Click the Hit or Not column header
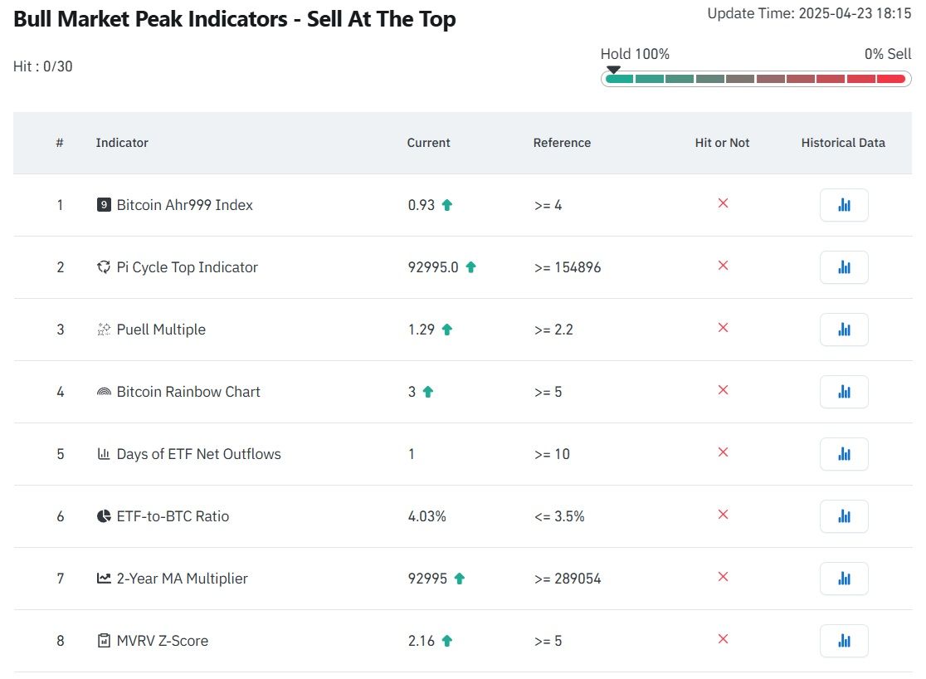This screenshot has width=926, height=679. pyautogui.click(x=722, y=143)
